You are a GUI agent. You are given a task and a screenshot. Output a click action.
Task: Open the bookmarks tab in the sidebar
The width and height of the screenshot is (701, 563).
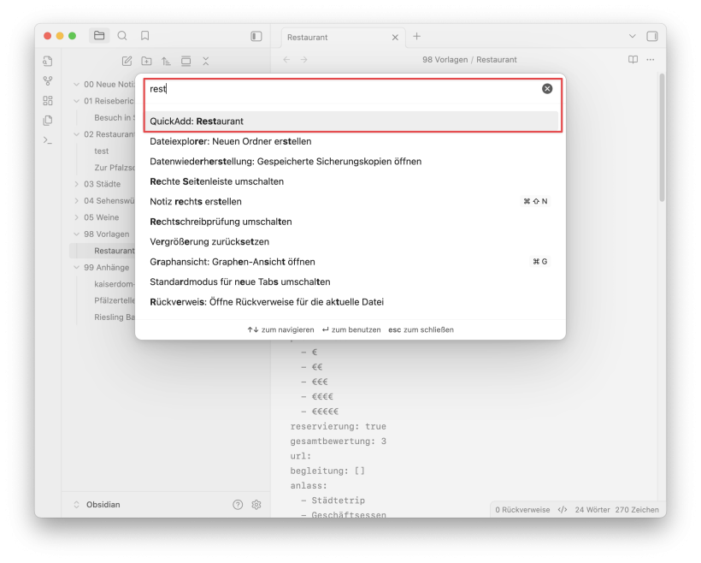(145, 36)
